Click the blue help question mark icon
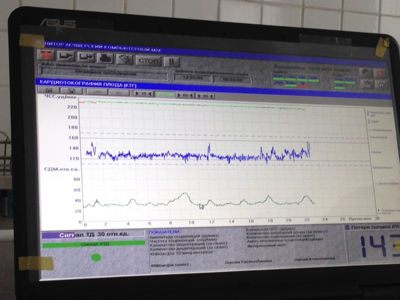 point(380,84)
